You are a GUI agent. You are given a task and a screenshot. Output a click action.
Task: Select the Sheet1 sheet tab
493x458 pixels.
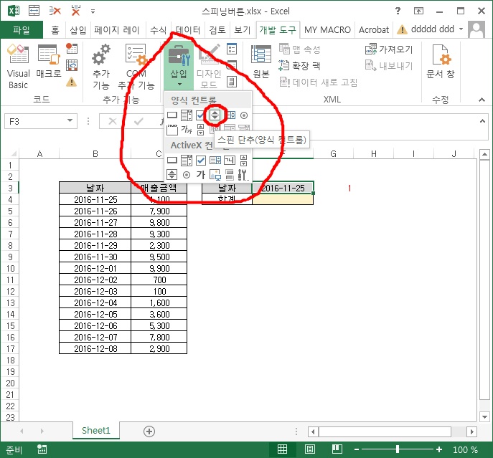96,430
